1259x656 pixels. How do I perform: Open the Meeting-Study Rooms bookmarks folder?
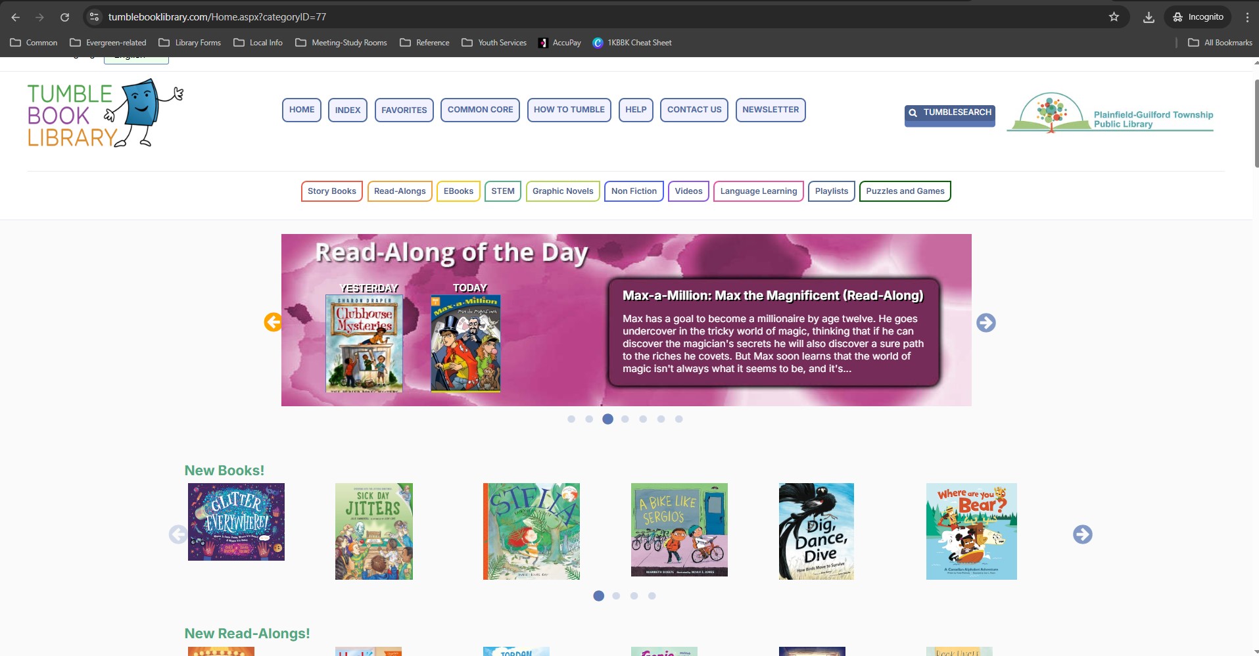pos(341,43)
